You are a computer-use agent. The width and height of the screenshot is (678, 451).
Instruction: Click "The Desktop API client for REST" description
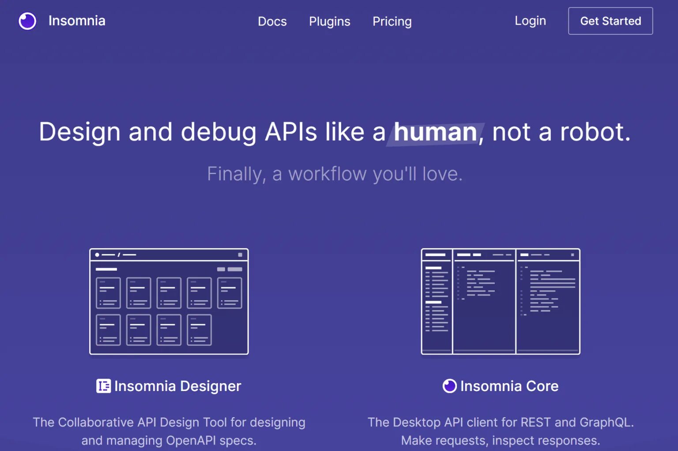pos(501,431)
